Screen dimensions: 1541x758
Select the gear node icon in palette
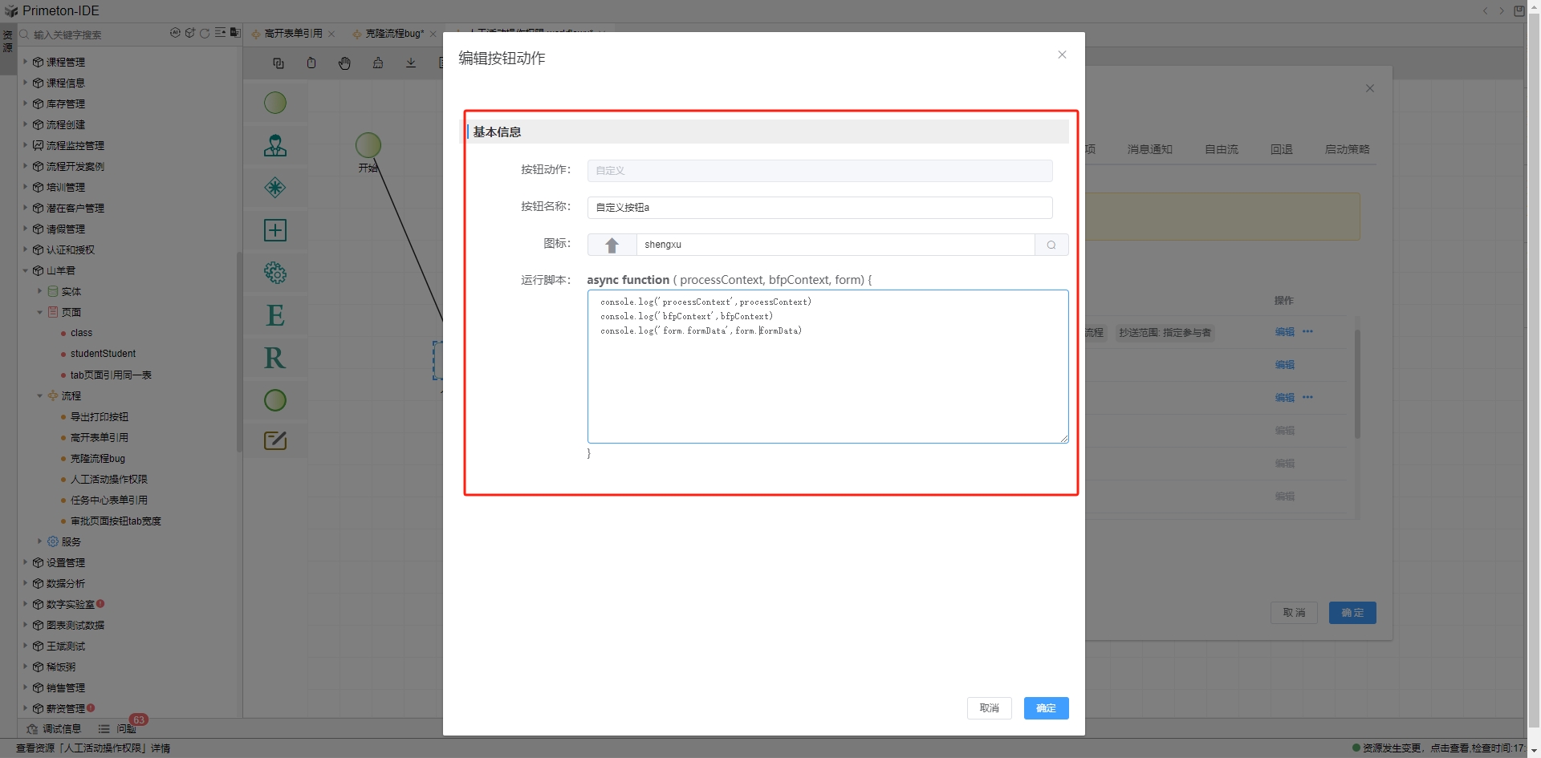(275, 273)
